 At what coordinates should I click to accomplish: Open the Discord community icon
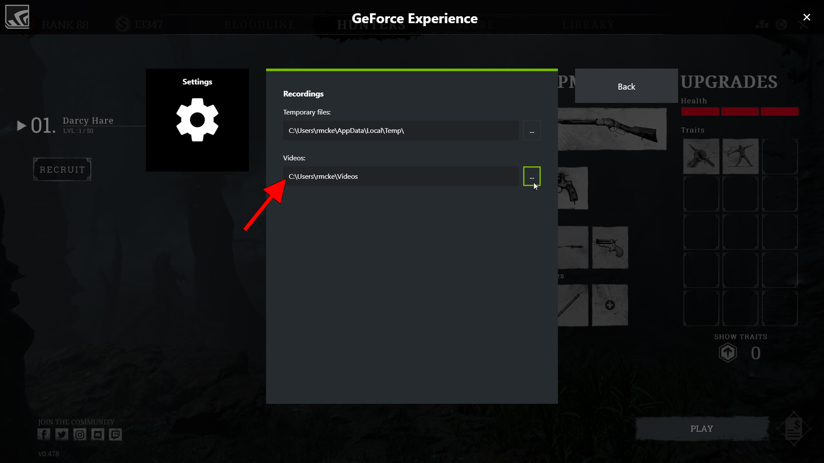point(98,434)
